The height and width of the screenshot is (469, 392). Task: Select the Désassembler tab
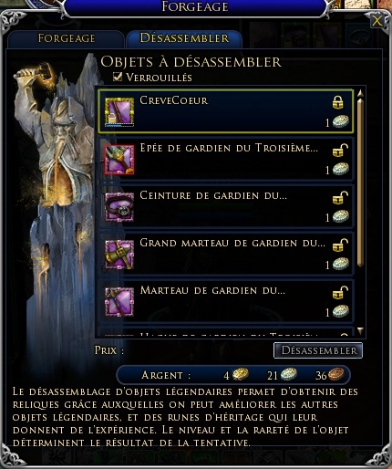184,38
